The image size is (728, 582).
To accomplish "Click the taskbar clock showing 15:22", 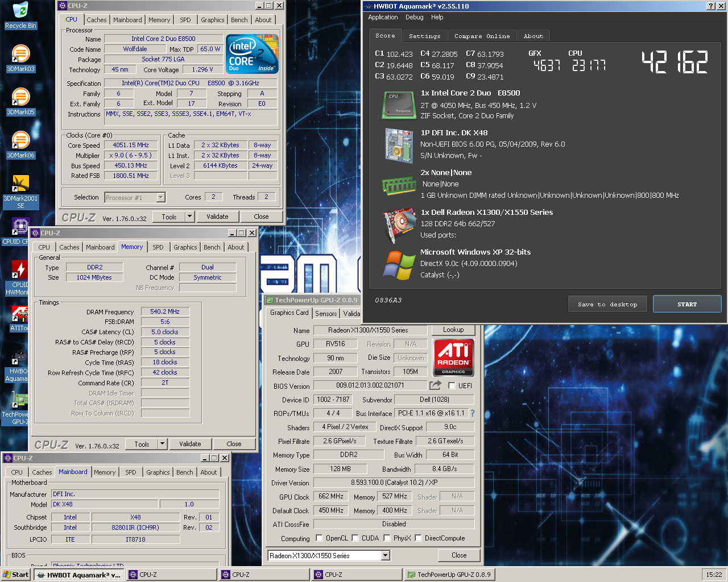I will (x=714, y=575).
